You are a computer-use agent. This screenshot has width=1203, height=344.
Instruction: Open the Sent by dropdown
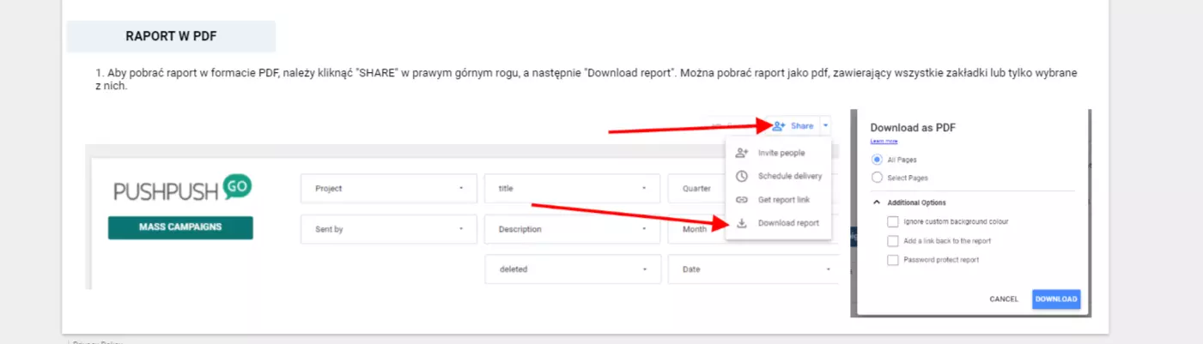click(389, 229)
